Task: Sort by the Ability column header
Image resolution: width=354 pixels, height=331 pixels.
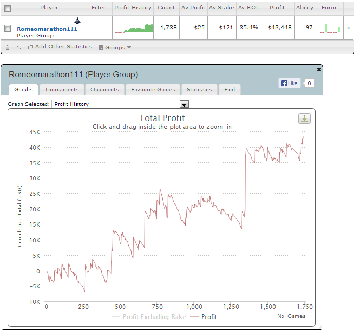Action: coord(305,8)
